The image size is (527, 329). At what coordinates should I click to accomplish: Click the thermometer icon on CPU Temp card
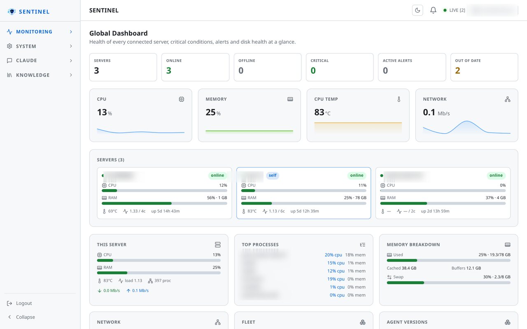coord(399,99)
